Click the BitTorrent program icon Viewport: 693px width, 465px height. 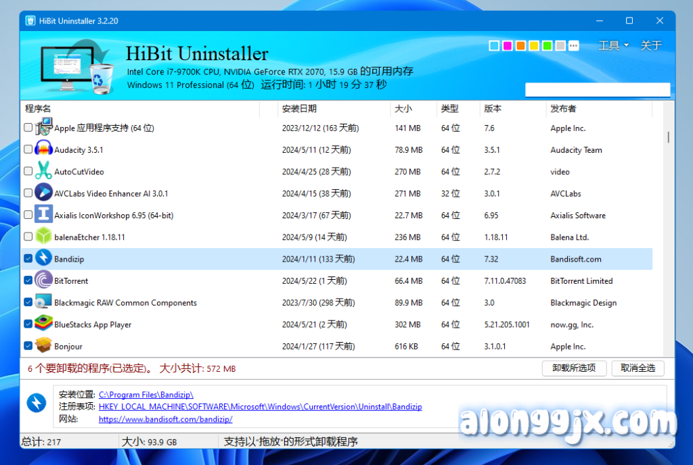tap(44, 280)
